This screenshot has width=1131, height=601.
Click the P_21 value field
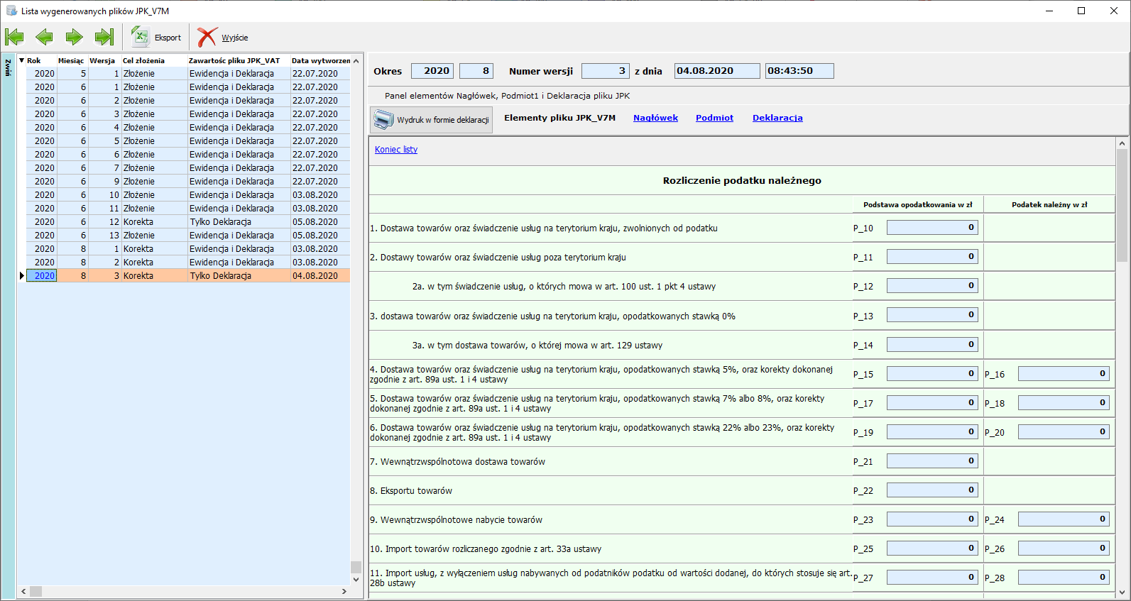click(932, 461)
